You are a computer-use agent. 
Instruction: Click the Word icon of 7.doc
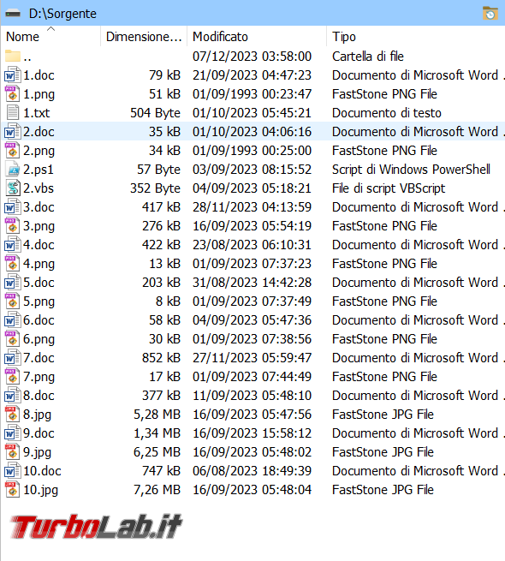13,358
